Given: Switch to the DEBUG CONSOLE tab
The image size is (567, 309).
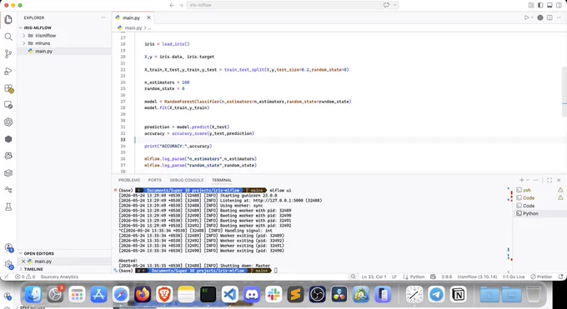Looking at the screenshot, I should click(x=187, y=180).
